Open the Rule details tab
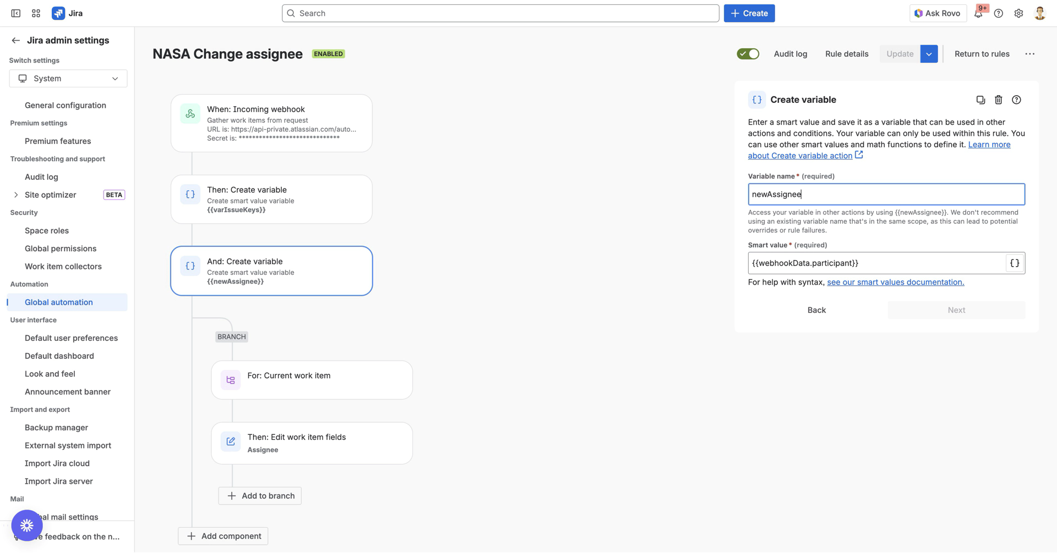Image resolution: width=1057 pixels, height=553 pixels. coord(847,53)
